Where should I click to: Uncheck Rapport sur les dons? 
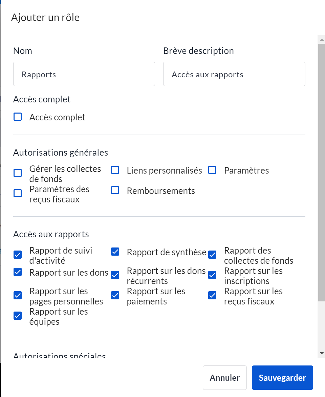(x=18, y=272)
